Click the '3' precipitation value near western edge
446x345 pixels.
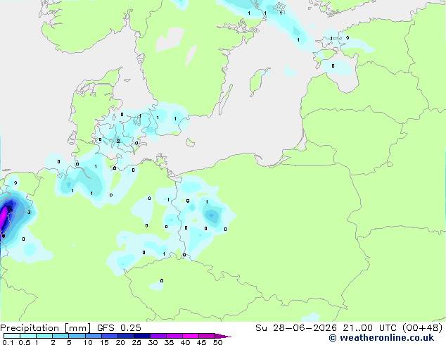tap(29, 213)
